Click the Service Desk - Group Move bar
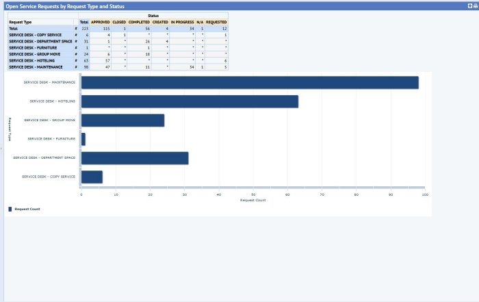This screenshot has height=302, width=479. pos(122,120)
